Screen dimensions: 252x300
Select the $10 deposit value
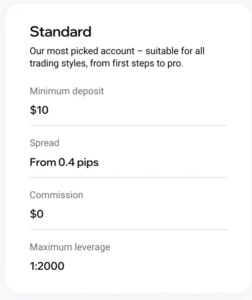click(39, 110)
